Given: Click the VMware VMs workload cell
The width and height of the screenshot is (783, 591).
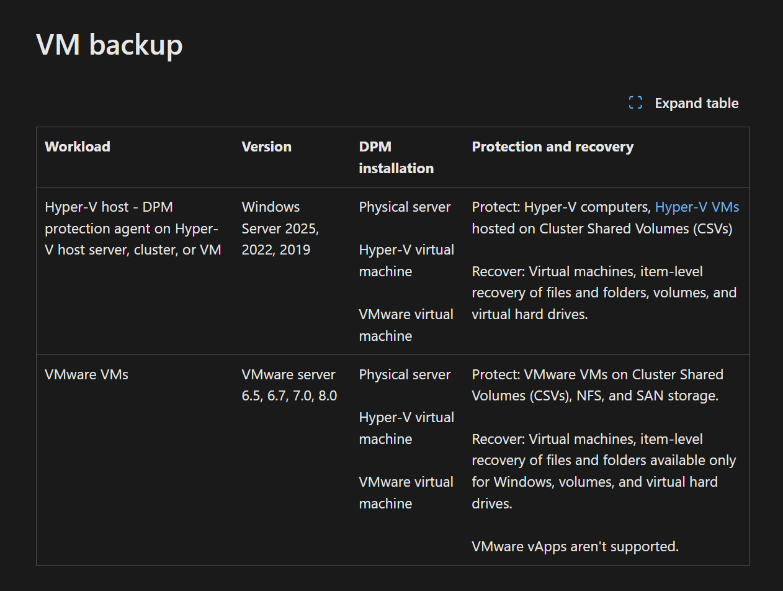Looking at the screenshot, I should pyautogui.click(x=86, y=374).
